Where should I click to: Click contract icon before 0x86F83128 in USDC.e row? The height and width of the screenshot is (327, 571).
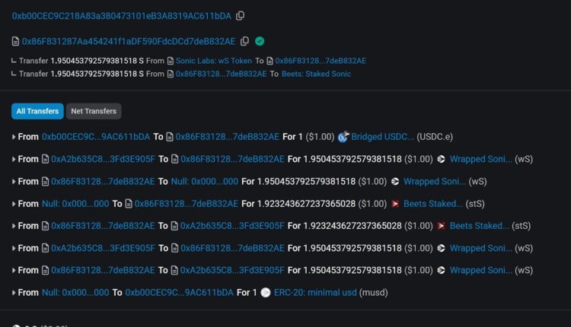click(x=170, y=137)
